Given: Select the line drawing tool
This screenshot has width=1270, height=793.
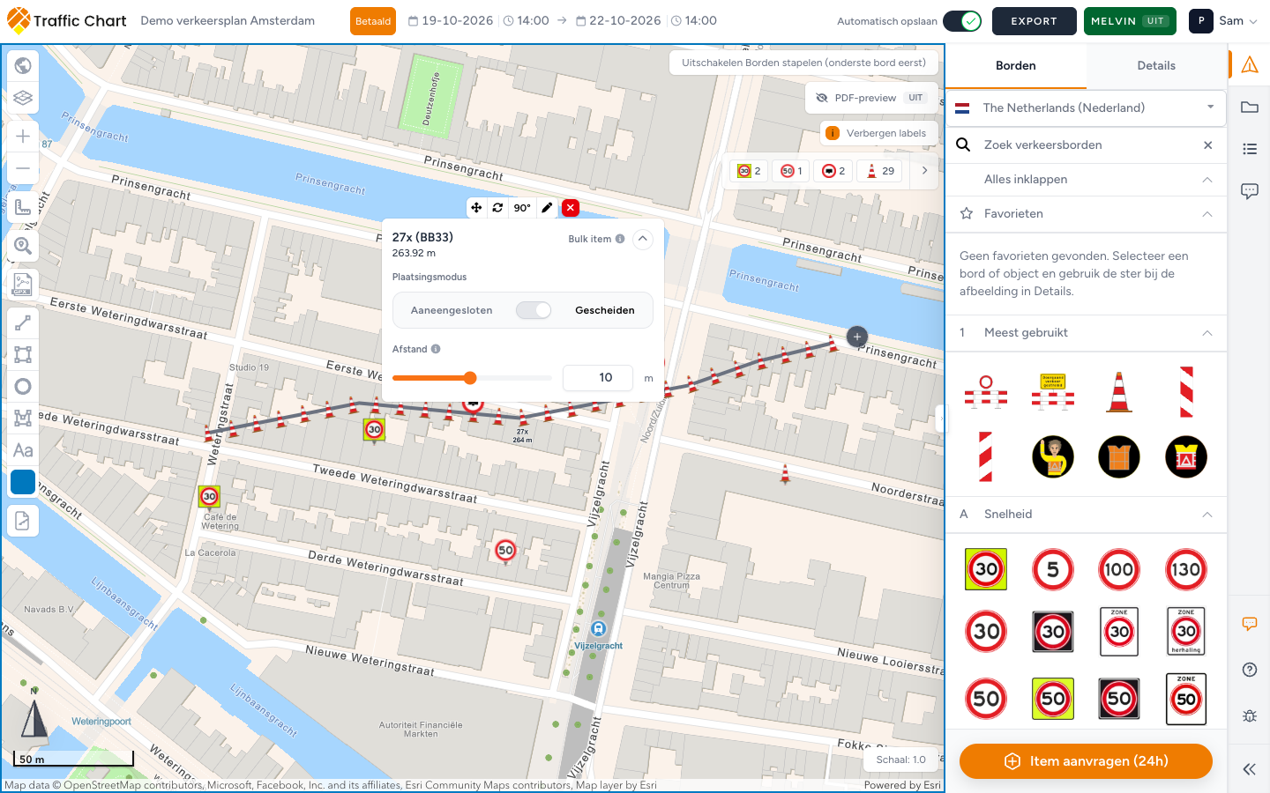Looking at the screenshot, I should point(23,323).
